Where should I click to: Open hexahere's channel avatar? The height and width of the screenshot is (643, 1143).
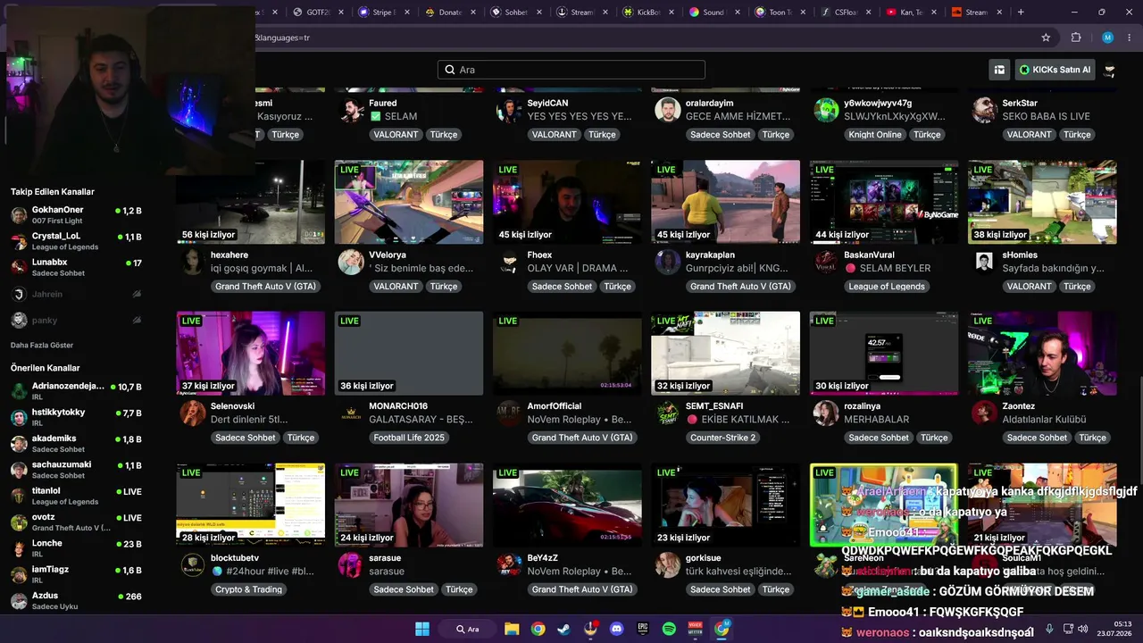click(x=192, y=262)
